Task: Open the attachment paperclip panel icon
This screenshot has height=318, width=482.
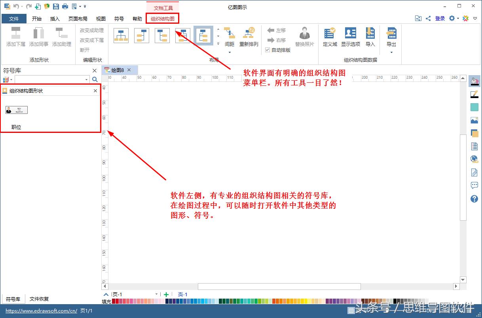Action: click(x=474, y=172)
